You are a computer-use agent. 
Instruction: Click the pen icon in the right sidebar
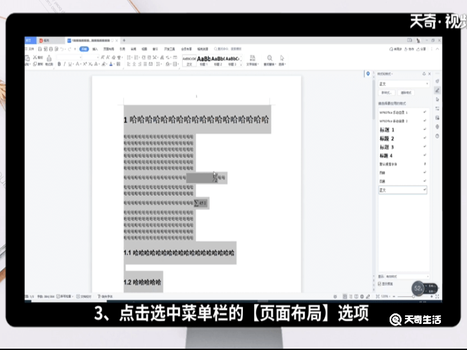437,90
